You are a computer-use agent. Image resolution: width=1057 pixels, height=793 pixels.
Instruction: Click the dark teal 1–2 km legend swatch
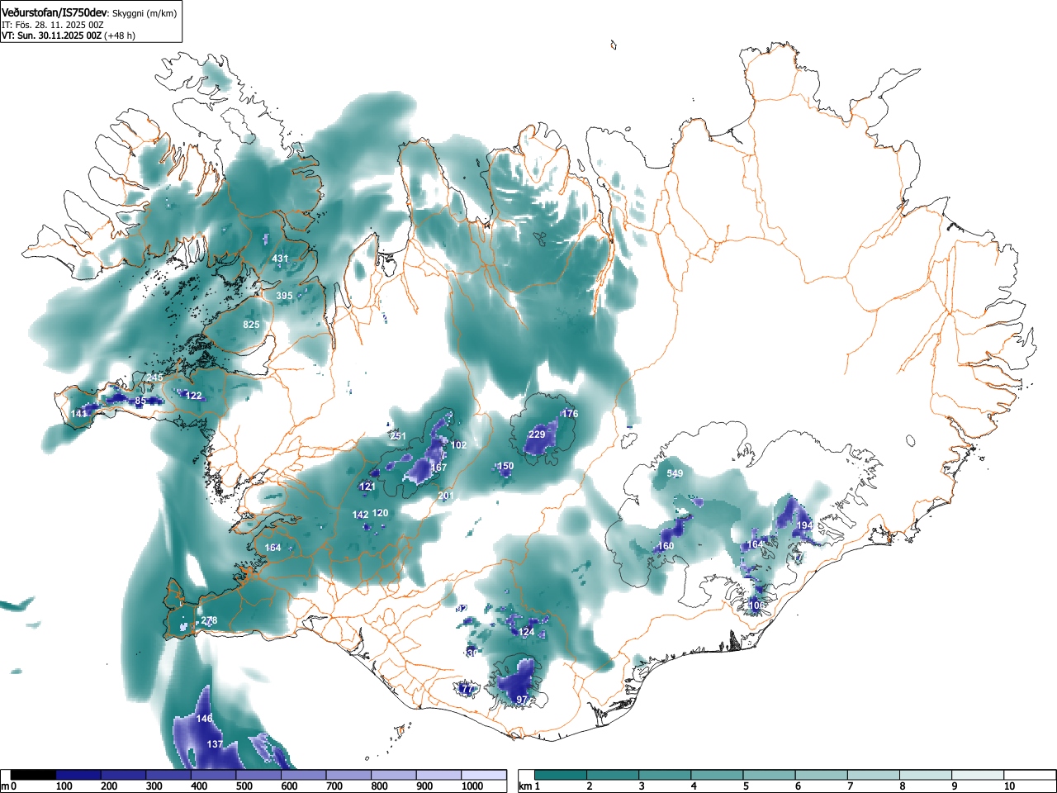(x=562, y=775)
